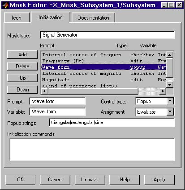
Task: Click the Mask type input field
Action: [x=107, y=35]
